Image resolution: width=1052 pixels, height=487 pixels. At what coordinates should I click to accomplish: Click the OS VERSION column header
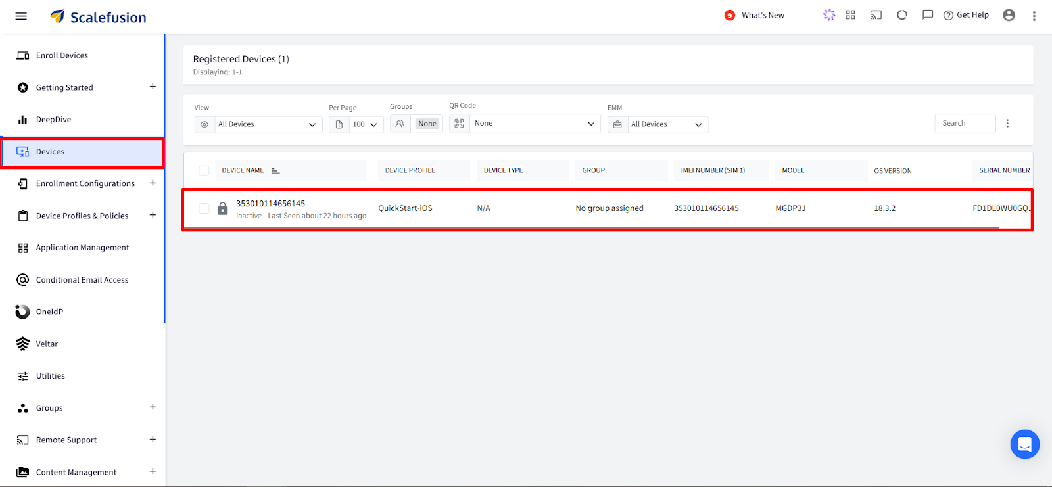point(893,171)
